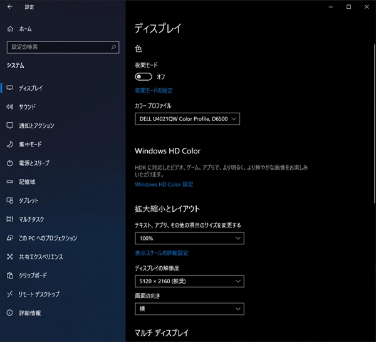
Task: Open the 画面の向き 横 dropdown
Action: pyautogui.click(x=189, y=309)
